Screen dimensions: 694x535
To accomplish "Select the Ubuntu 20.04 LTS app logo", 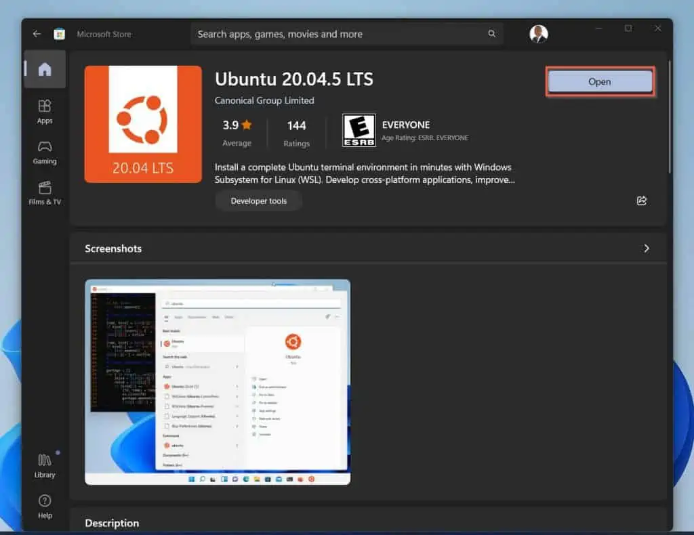I will (x=142, y=124).
